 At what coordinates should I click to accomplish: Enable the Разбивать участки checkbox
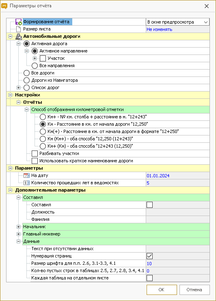pyautogui.click(x=35, y=153)
